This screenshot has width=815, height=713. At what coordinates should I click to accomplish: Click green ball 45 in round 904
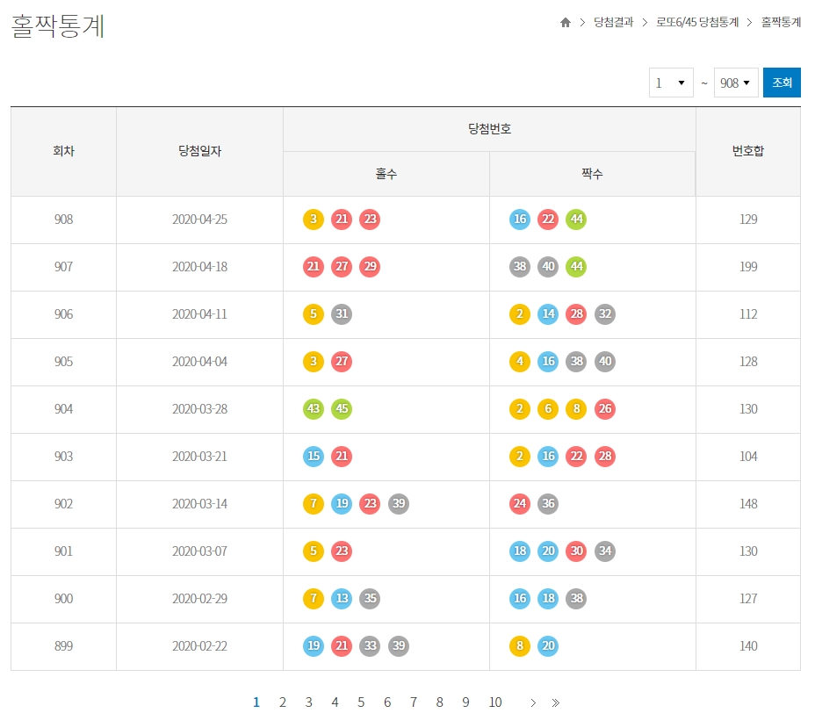[342, 409]
